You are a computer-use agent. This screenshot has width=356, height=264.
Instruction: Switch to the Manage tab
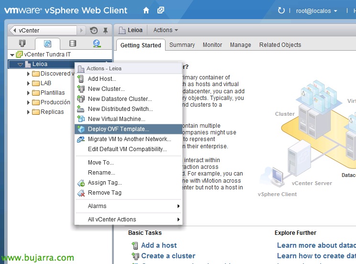240,45
